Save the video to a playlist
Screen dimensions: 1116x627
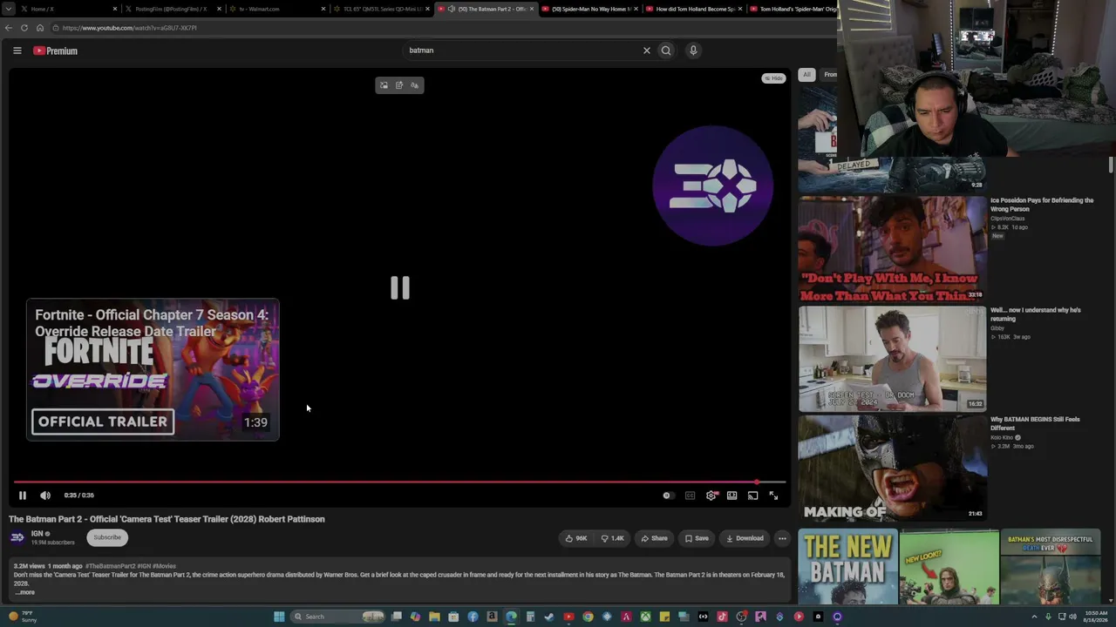[697, 538]
